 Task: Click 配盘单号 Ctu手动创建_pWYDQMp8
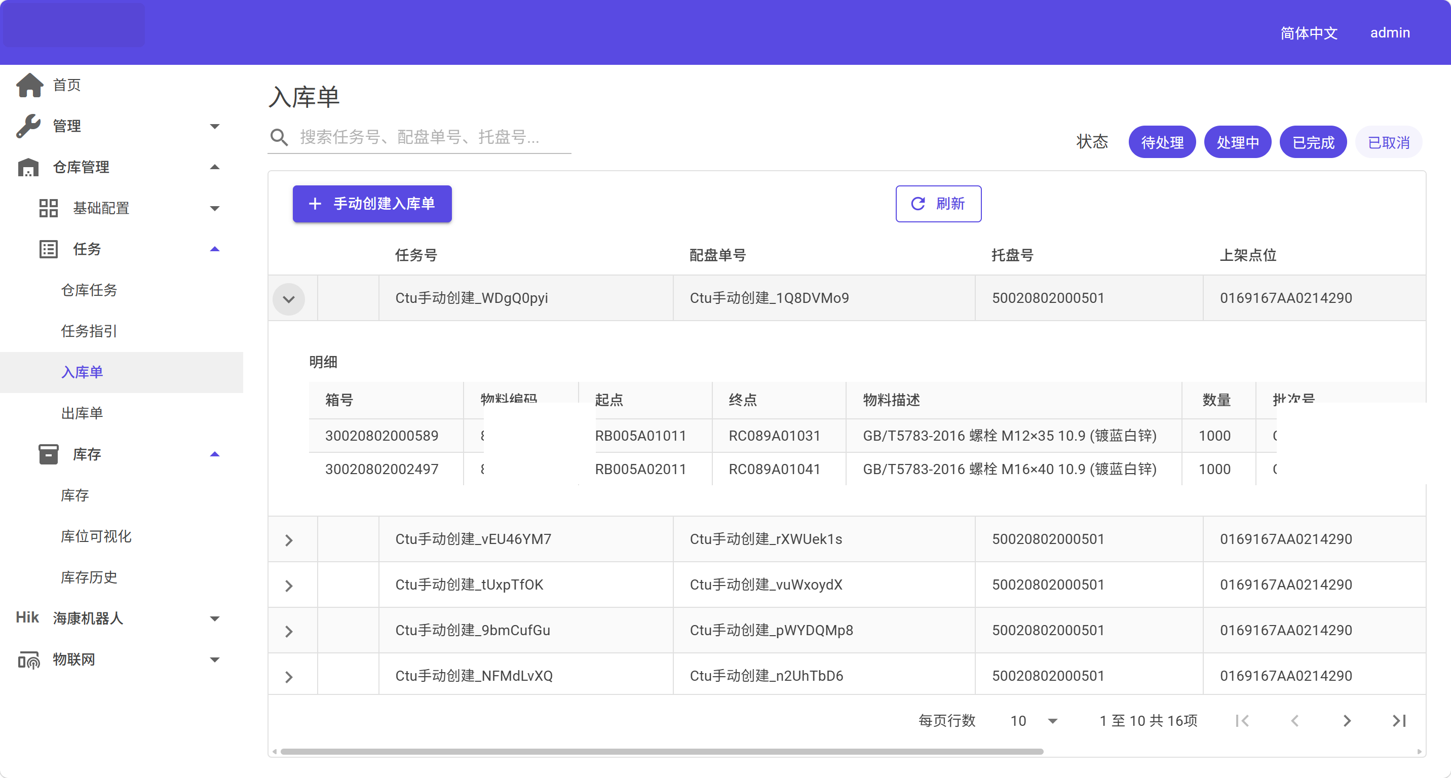pyautogui.click(x=771, y=630)
